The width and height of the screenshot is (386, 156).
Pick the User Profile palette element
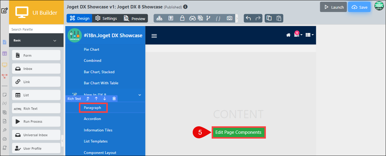click(36, 148)
